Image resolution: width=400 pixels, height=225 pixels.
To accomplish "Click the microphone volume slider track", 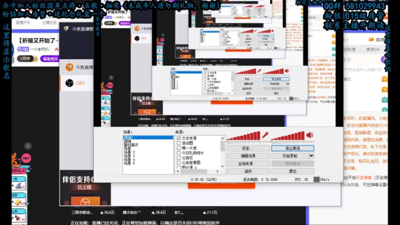I will [248, 141].
